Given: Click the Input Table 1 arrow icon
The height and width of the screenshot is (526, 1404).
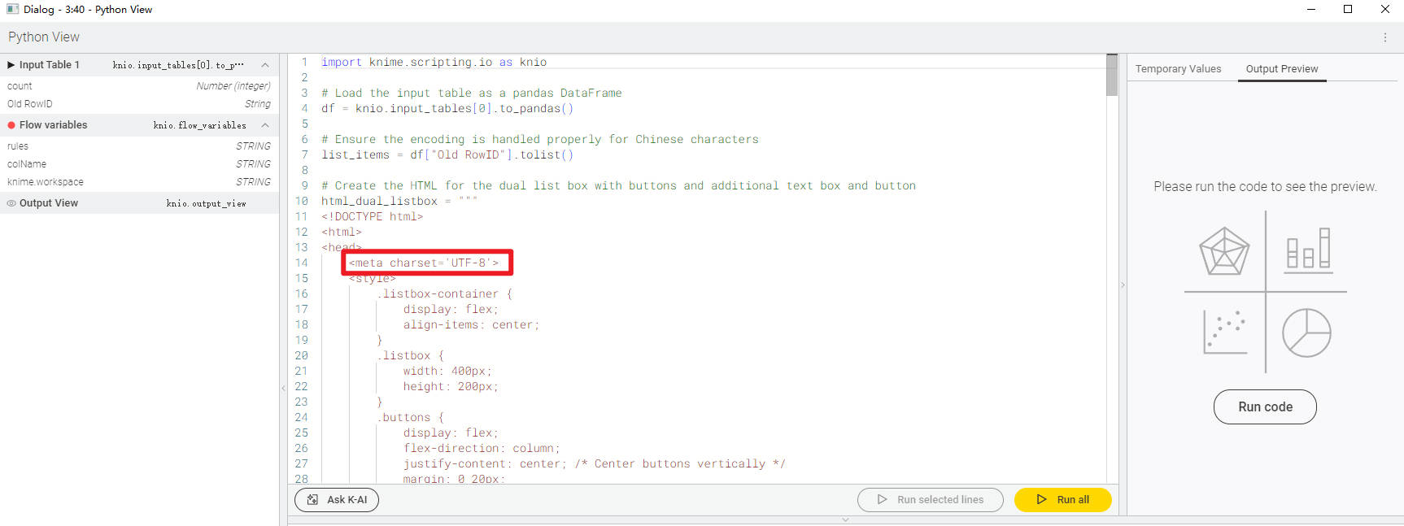Looking at the screenshot, I should [11, 65].
